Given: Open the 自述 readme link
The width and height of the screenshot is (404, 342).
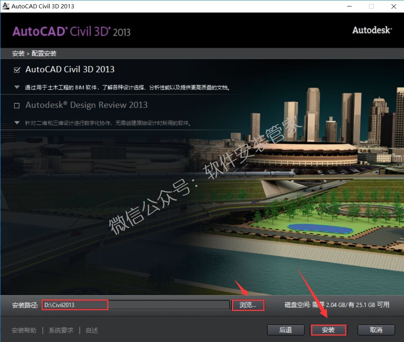Looking at the screenshot, I should 92,330.
